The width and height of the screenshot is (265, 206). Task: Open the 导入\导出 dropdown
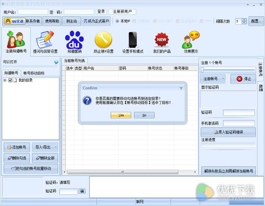click(45, 147)
